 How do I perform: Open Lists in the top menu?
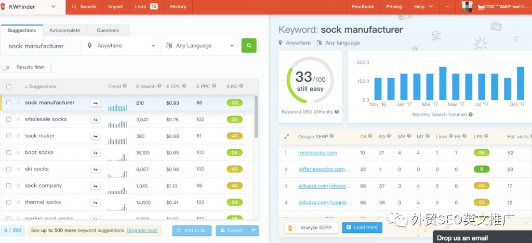[147, 6]
